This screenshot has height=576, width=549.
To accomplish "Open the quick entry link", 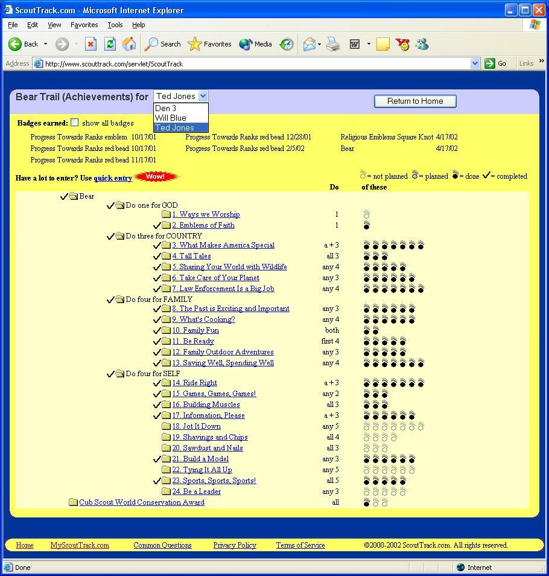I will click(x=113, y=178).
